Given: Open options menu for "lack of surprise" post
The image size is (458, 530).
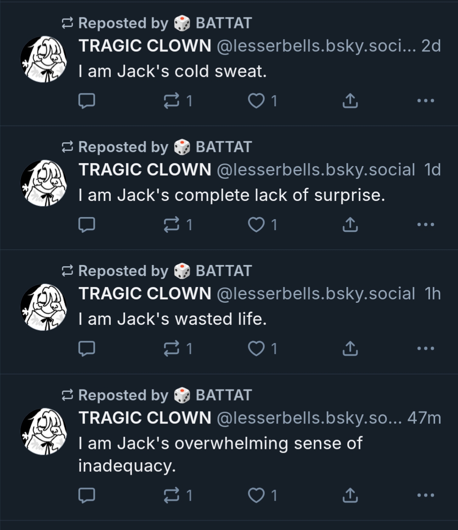Looking at the screenshot, I should pos(425,225).
